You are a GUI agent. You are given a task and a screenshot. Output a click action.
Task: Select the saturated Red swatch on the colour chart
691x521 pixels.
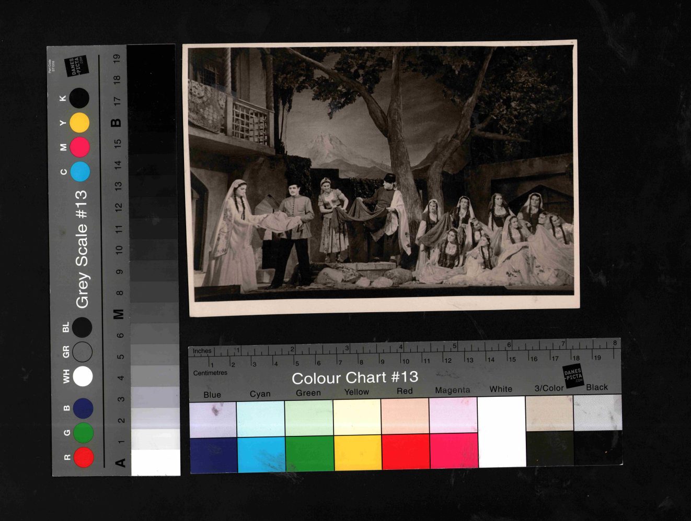[405, 452]
